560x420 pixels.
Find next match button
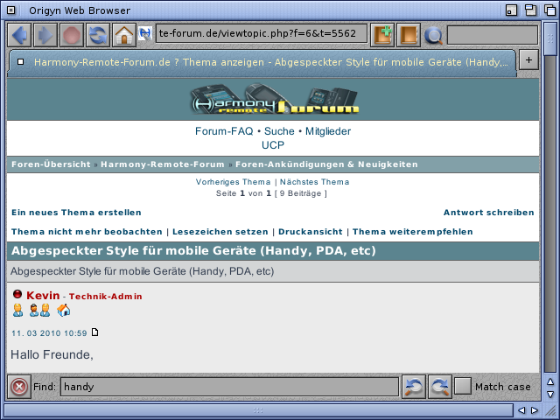(439, 387)
